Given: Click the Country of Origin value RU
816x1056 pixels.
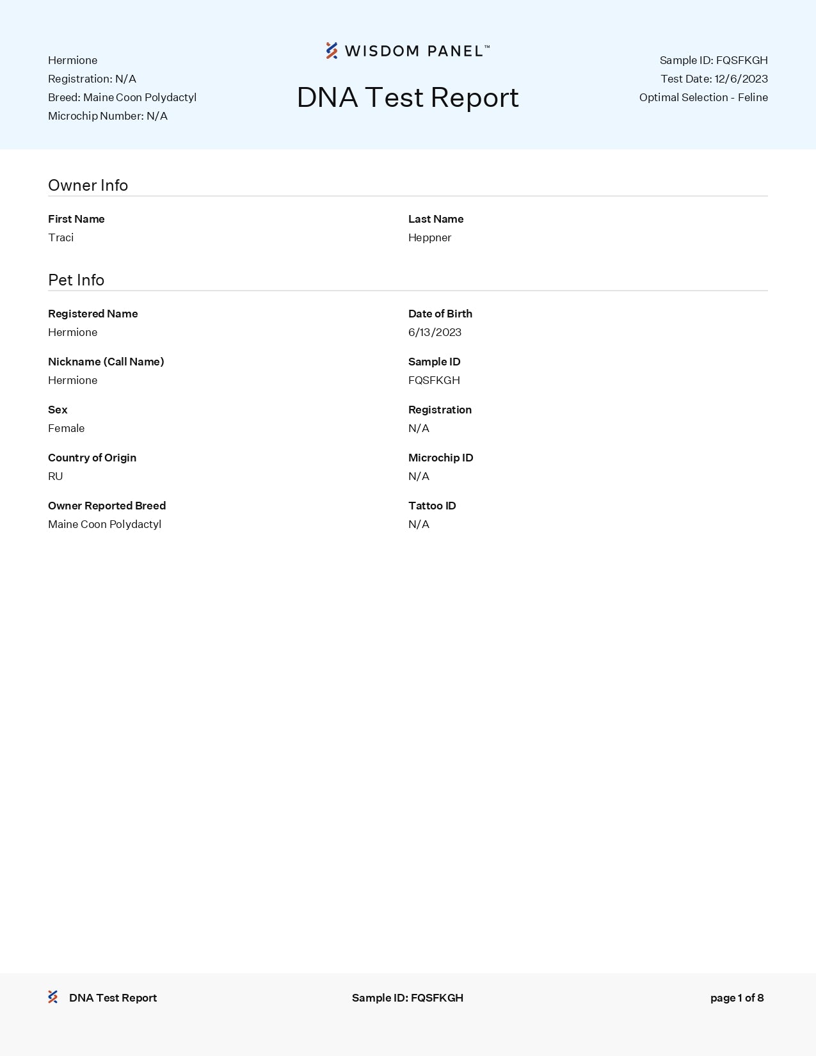Looking at the screenshot, I should point(56,476).
